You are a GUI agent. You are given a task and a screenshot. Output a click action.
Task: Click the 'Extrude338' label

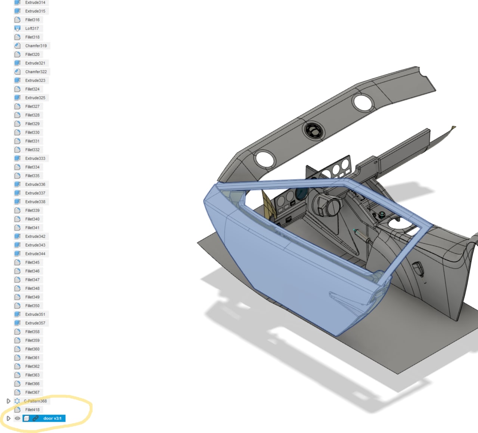35,202
